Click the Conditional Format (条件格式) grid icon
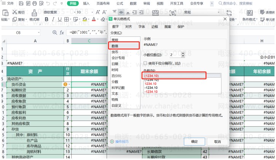The height and width of the screenshot is (160, 276). coord(250,13)
